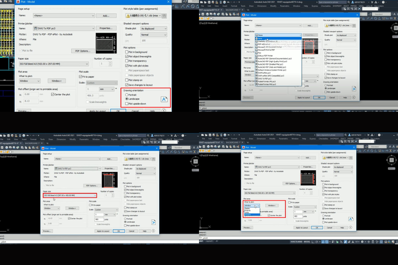Collapse extra options arrow in top-left Plot dialog

164,110
